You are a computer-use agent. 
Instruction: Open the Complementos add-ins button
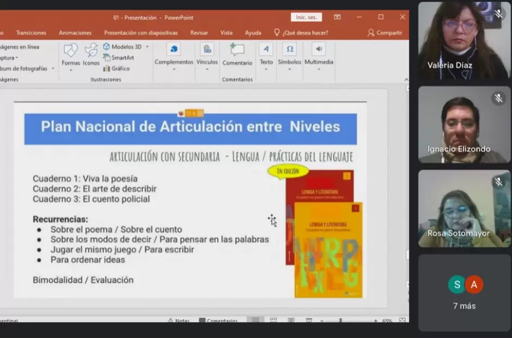[x=174, y=55]
